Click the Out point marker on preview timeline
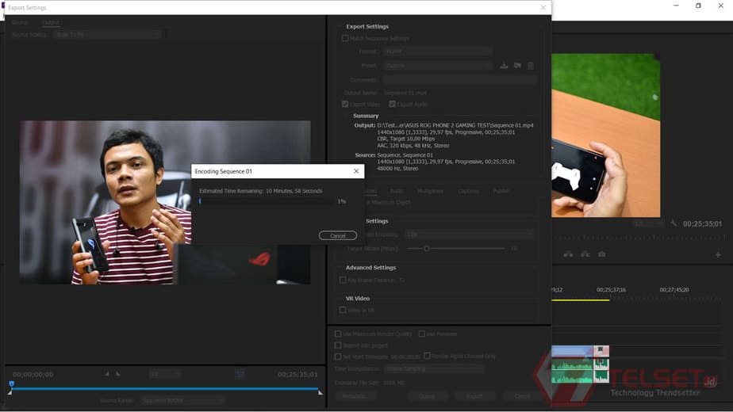The width and height of the screenshot is (733, 412). pyautogui.click(x=320, y=392)
